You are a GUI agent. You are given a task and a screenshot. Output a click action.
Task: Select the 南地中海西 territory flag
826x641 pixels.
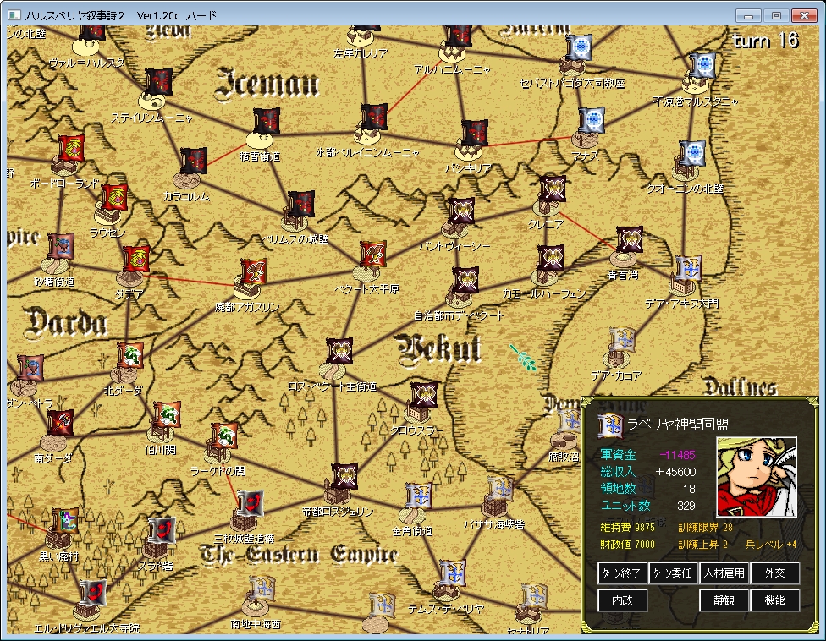coord(262,589)
